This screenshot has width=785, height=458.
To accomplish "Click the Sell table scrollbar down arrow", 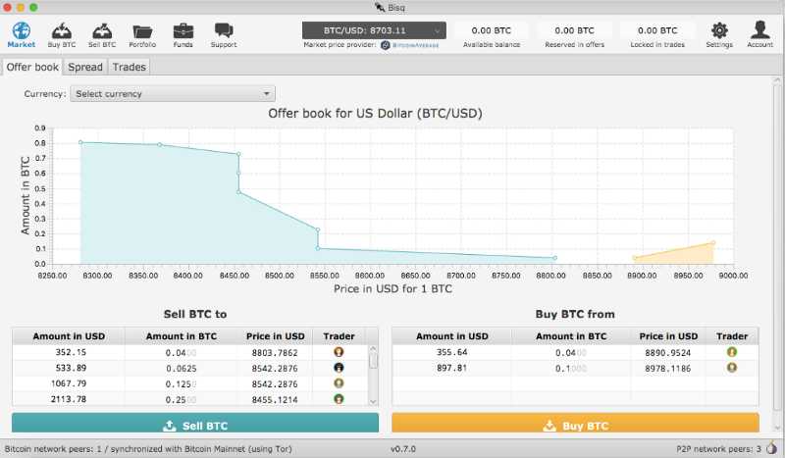I will pos(373,401).
